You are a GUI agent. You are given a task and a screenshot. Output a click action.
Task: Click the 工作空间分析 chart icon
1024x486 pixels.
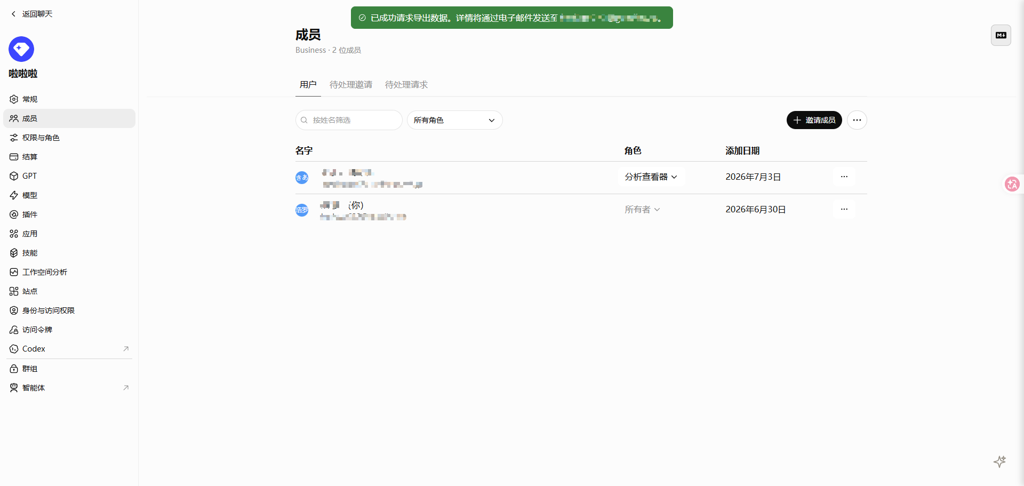pyautogui.click(x=14, y=272)
